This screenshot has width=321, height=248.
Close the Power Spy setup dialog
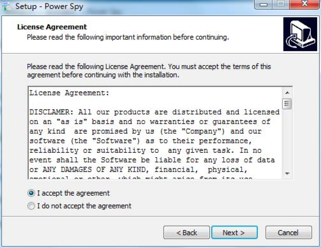304,5
